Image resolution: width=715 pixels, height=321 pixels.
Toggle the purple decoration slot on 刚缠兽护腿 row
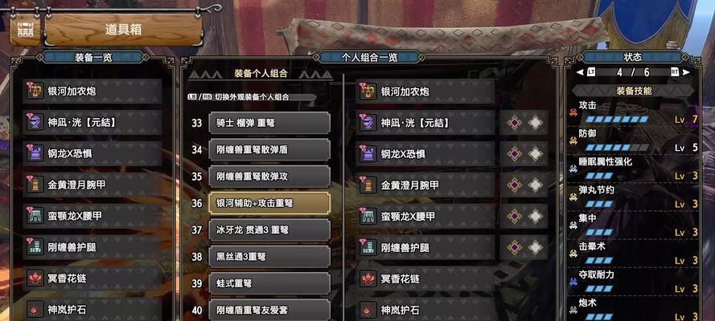pyautogui.click(x=515, y=248)
